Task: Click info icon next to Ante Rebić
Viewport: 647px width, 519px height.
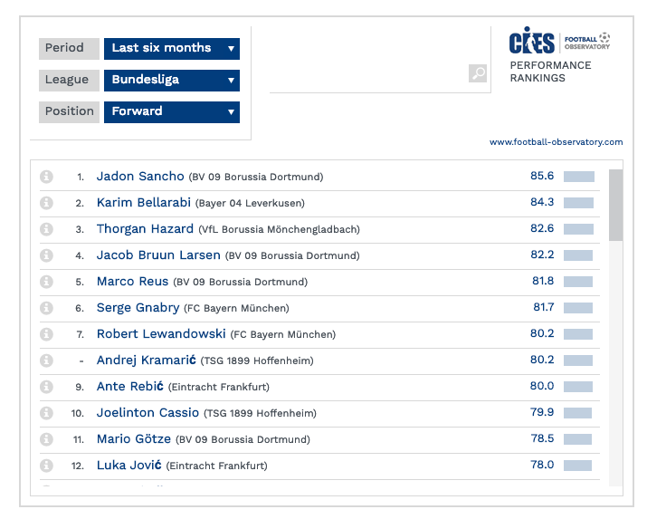Action: point(47,387)
